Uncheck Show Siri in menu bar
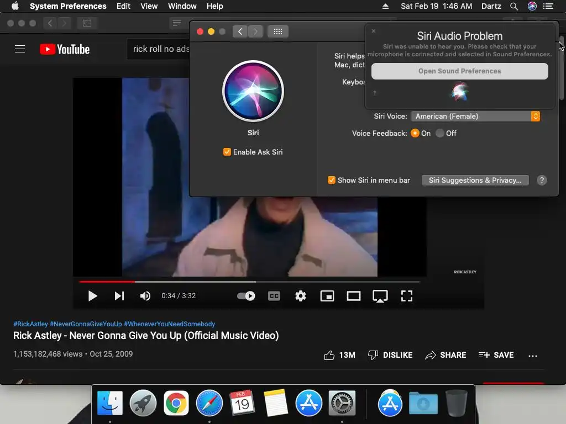This screenshot has height=424, width=566. pos(332,180)
